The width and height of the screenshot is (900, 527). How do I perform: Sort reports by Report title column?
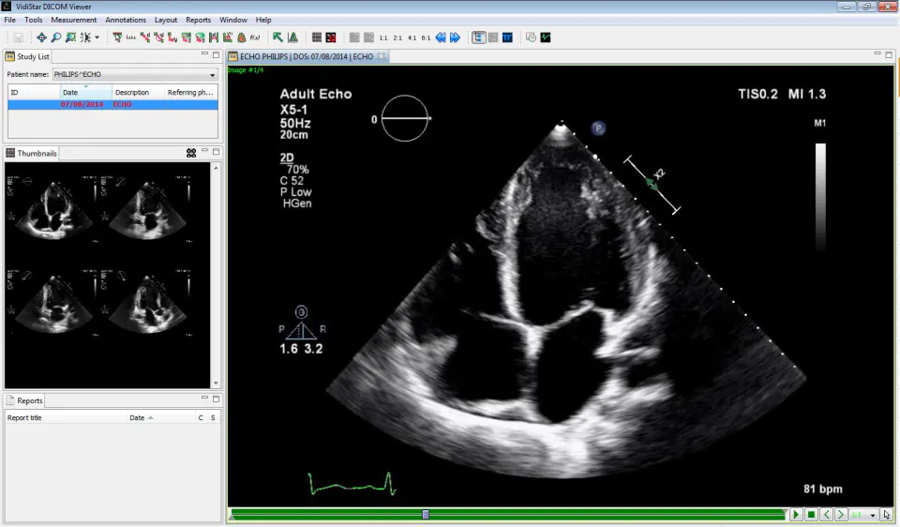(x=66, y=417)
